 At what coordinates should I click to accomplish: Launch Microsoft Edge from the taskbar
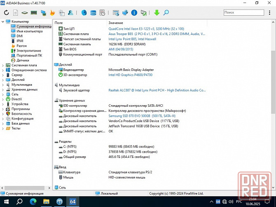[33, 202]
